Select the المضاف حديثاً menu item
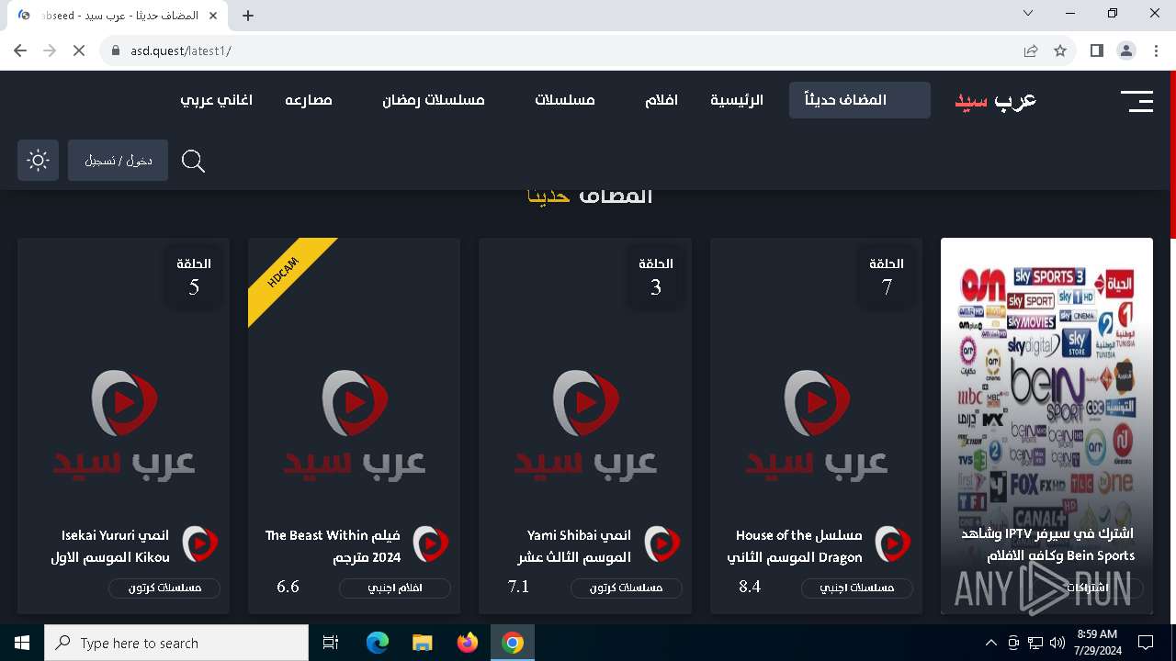This screenshot has height=661, width=1176. (860, 100)
